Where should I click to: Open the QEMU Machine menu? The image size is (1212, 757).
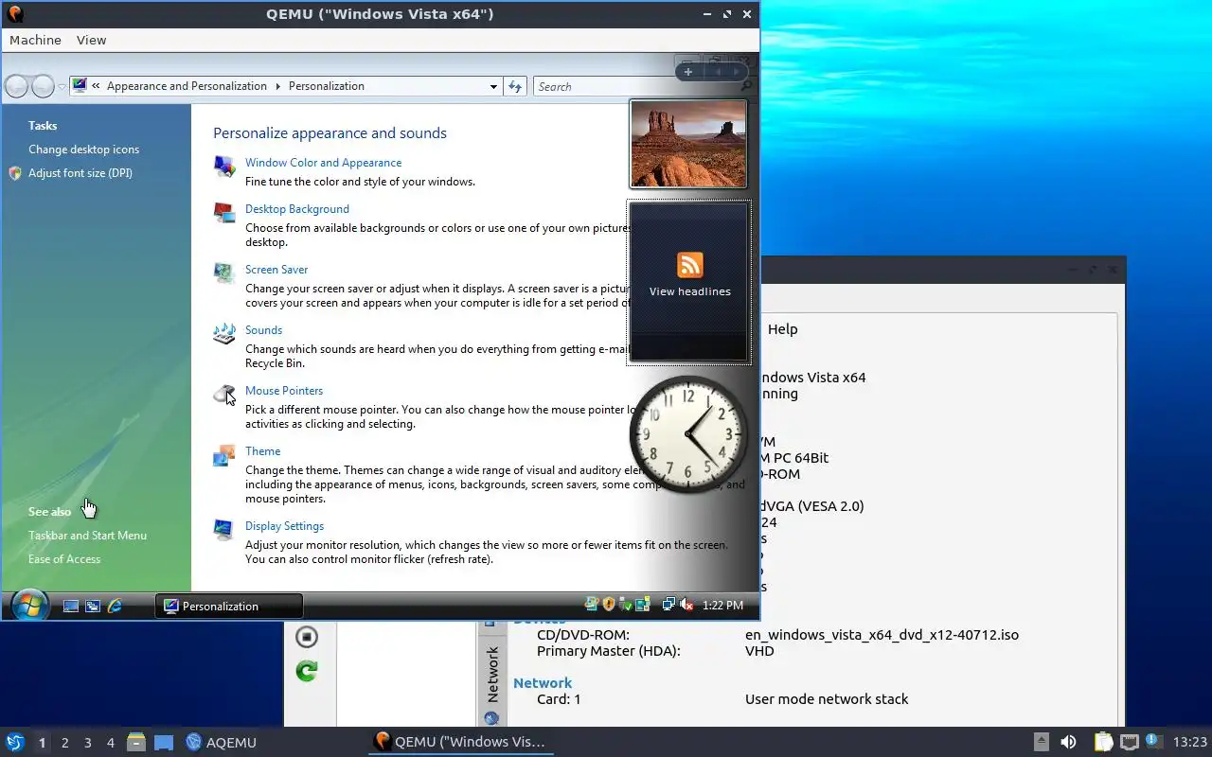point(35,40)
